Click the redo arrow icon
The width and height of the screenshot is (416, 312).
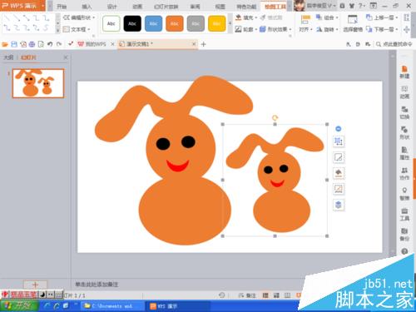[x=59, y=44]
